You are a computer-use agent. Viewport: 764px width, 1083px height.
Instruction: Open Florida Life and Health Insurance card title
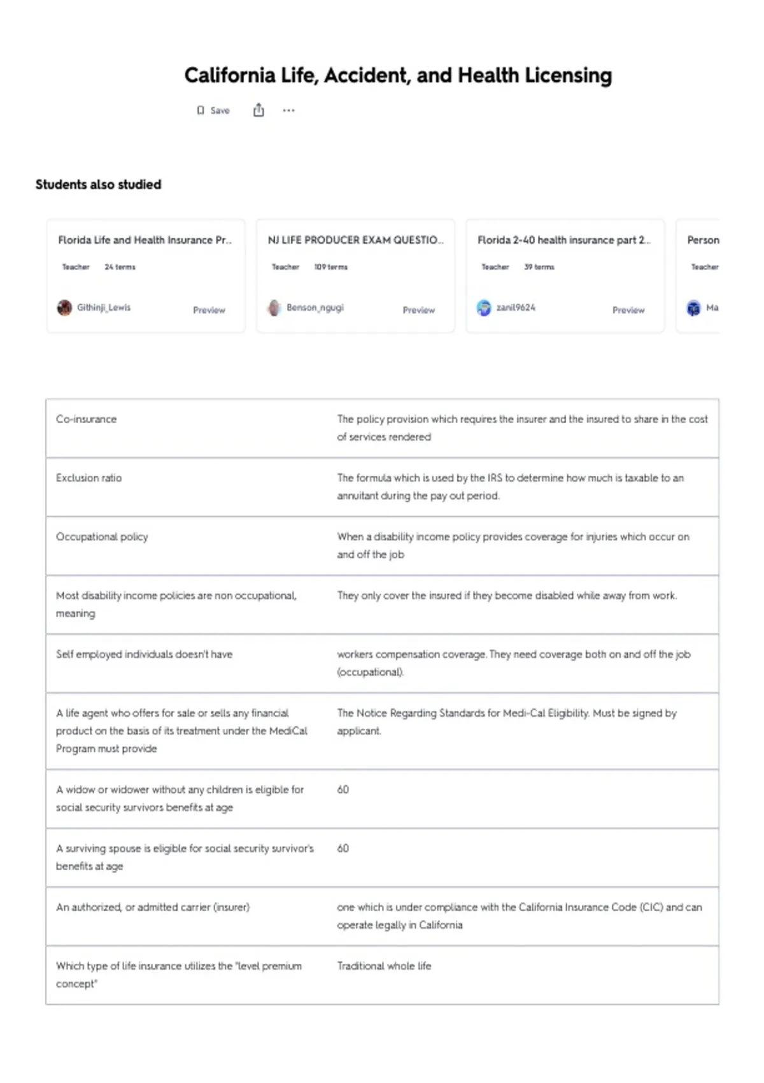click(145, 240)
